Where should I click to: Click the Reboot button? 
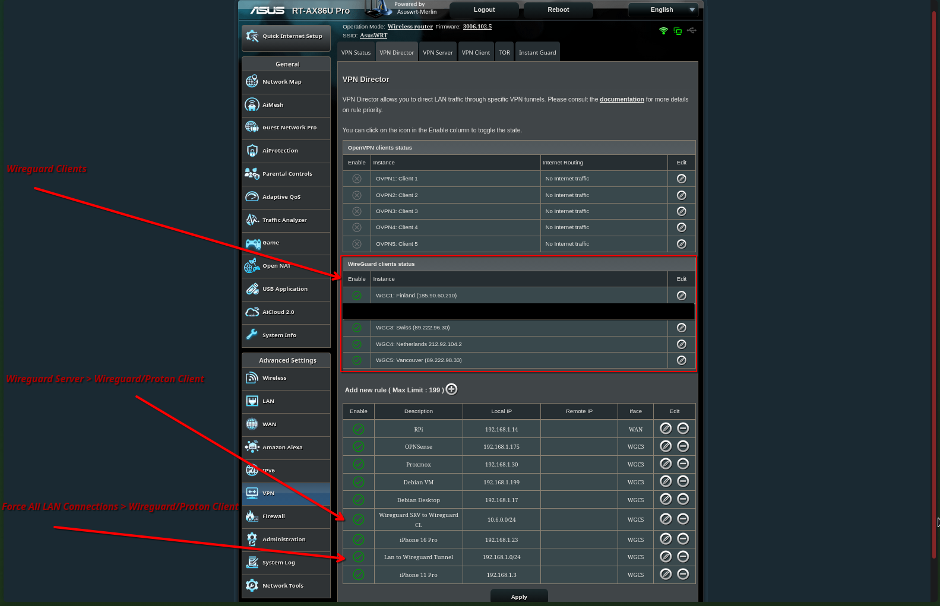(558, 10)
